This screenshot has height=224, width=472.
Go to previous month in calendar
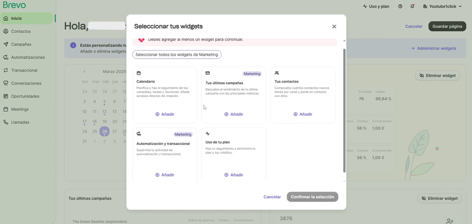(84, 72)
